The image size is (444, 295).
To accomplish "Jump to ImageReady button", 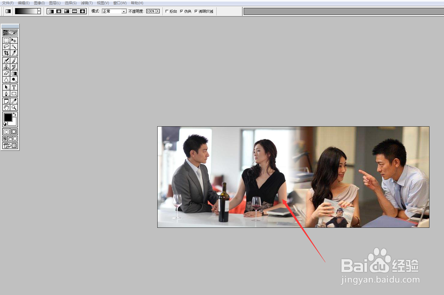I will pos(10,146).
